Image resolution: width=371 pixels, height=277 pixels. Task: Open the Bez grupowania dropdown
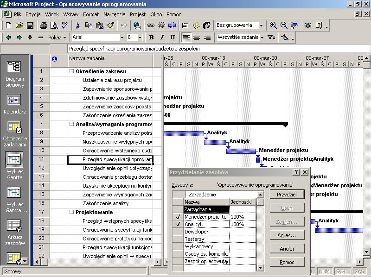point(261,25)
